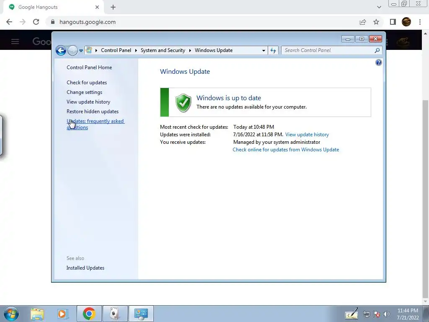Screen dimensions: 429x322
Task: Switch to Control Panel taskbar icon
Action: coord(141,314)
